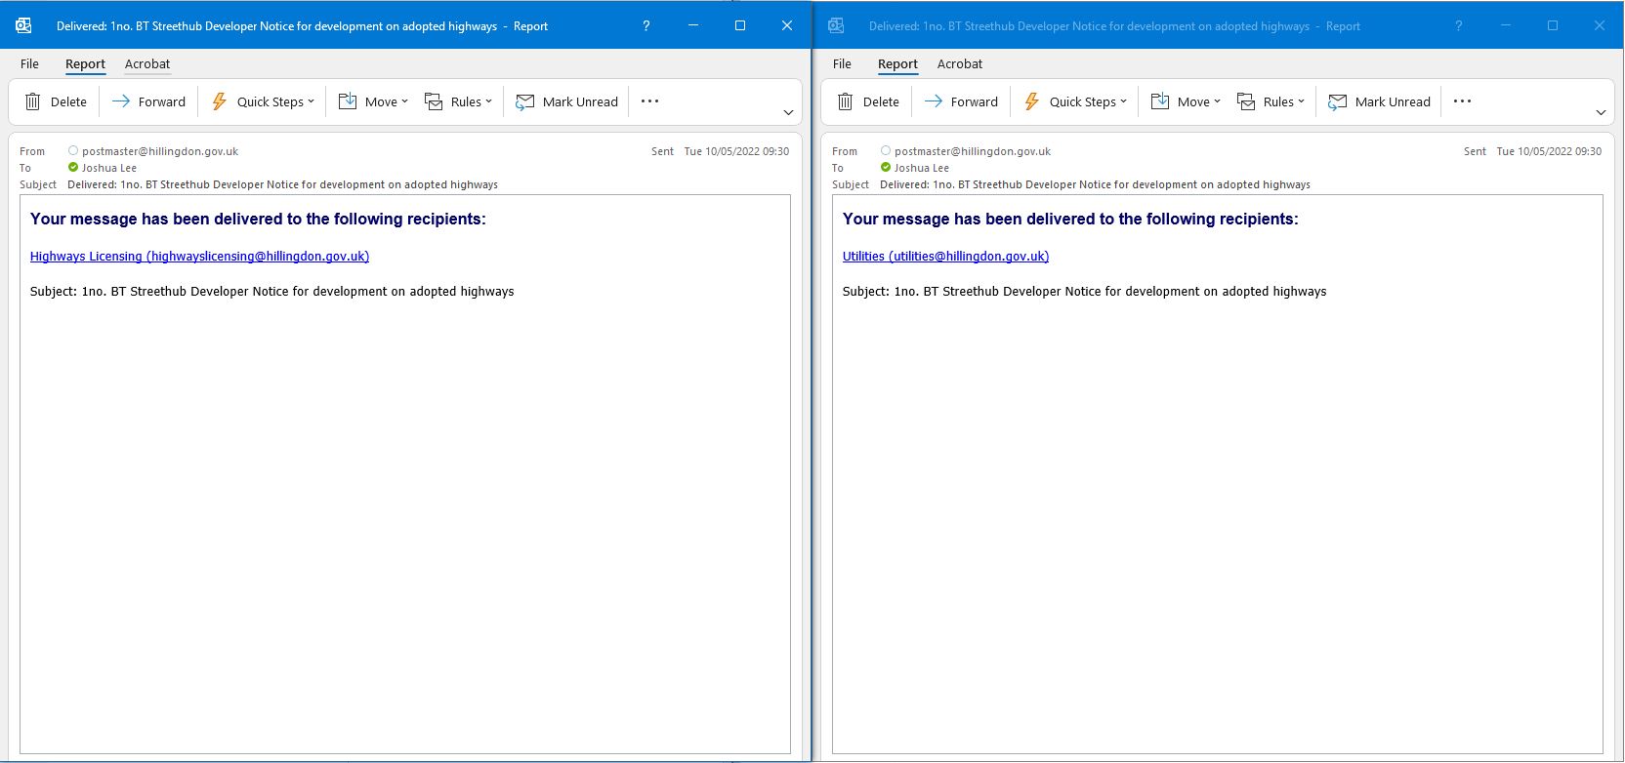Expand Quick Steps dropdown in right window

1123,101
